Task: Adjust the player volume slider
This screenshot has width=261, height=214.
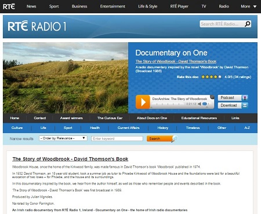Action: (205, 104)
